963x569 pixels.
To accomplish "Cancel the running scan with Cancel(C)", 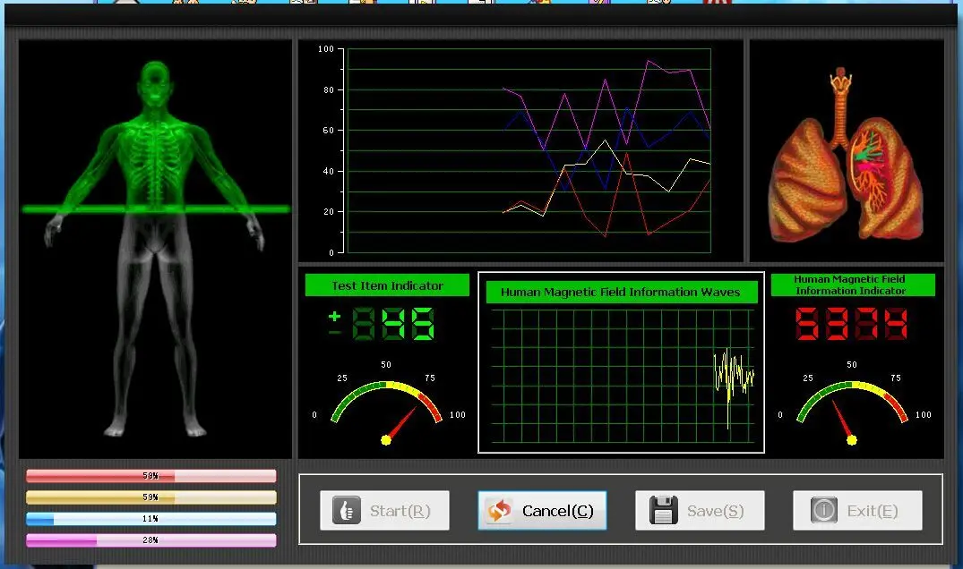I will [x=542, y=510].
